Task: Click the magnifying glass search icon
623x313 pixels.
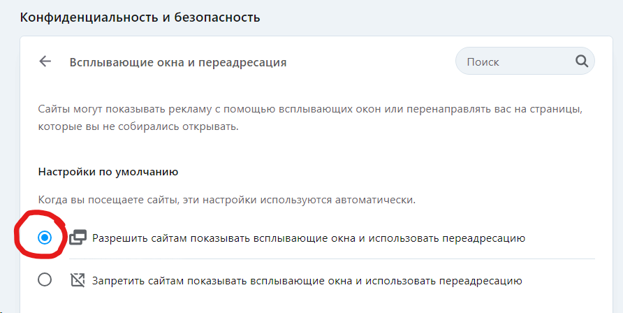Action: [x=582, y=61]
